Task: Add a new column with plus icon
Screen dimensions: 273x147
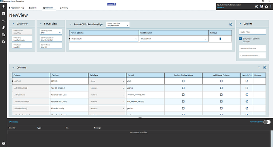Action: tap(264, 67)
